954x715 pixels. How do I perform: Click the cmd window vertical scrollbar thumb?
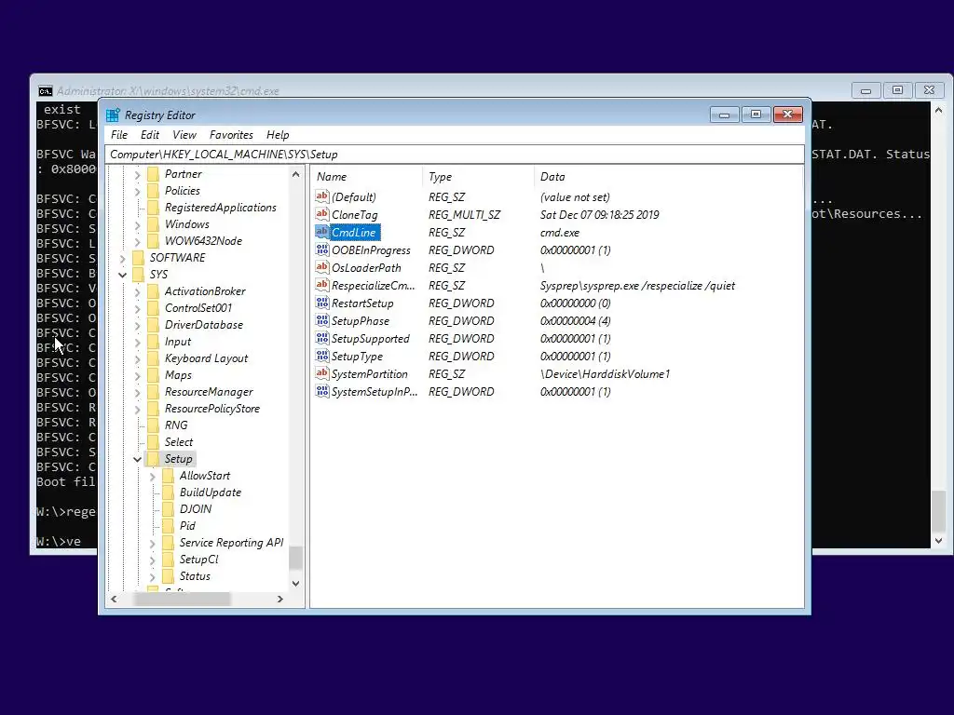pos(939,511)
